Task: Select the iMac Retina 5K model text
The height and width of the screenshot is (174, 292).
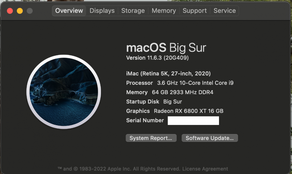Action: (168, 73)
